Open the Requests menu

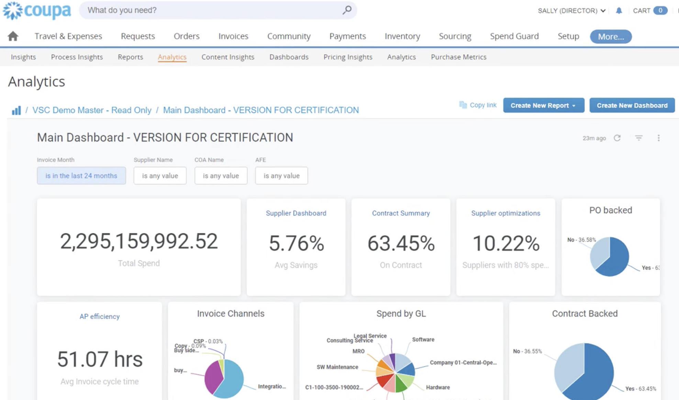(x=138, y=36)
